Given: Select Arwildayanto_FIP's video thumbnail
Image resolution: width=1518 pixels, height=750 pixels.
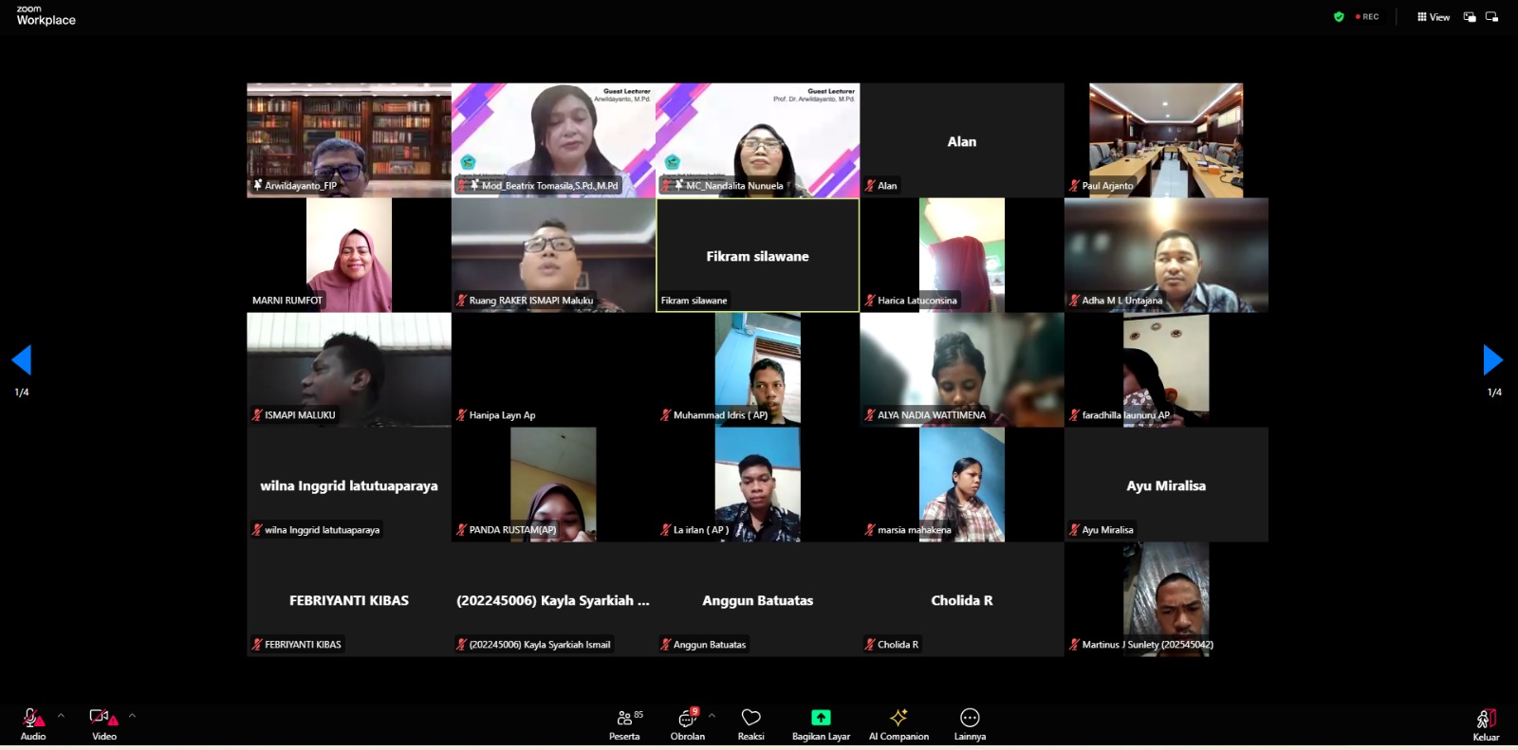Looking at the screenshot, I should 349,139.
